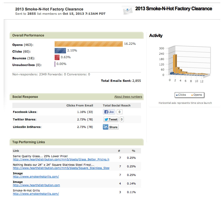Click the blue Clicks legend marker

pos(177,95)
